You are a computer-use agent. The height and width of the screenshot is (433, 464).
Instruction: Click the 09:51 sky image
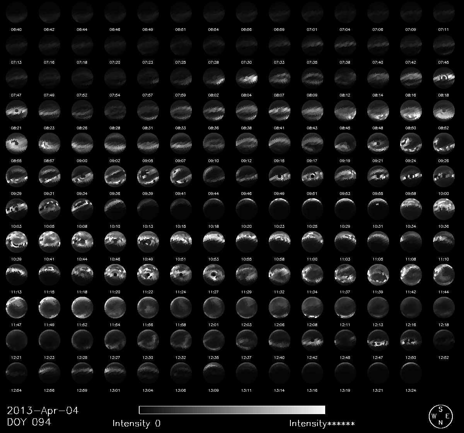point(312,176)
